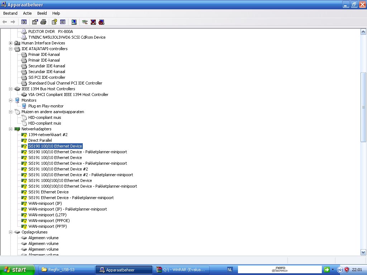Select SiS190 100/10 Ethernet Device - Pakketplanner-minipoort

78,152
